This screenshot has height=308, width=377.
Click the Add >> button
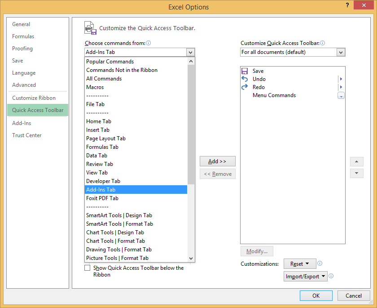tap(218, 161)
